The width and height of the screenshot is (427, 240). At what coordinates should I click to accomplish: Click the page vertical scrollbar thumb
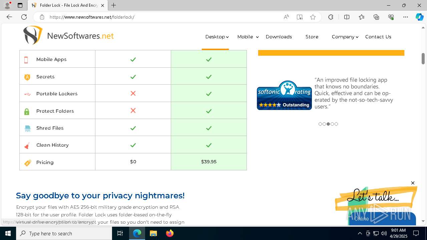pos(423,59)
